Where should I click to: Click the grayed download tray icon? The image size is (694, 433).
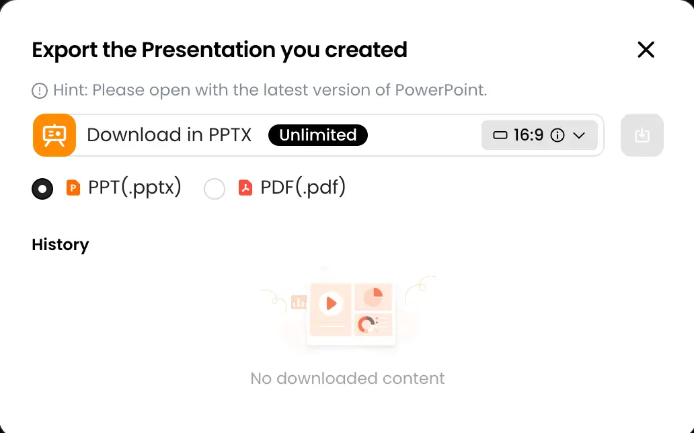(x=642, y=135)
